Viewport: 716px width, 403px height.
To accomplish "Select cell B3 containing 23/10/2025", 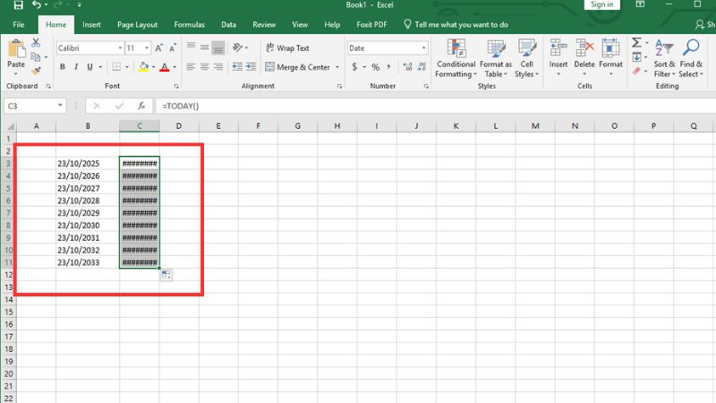I will (88, 163).
